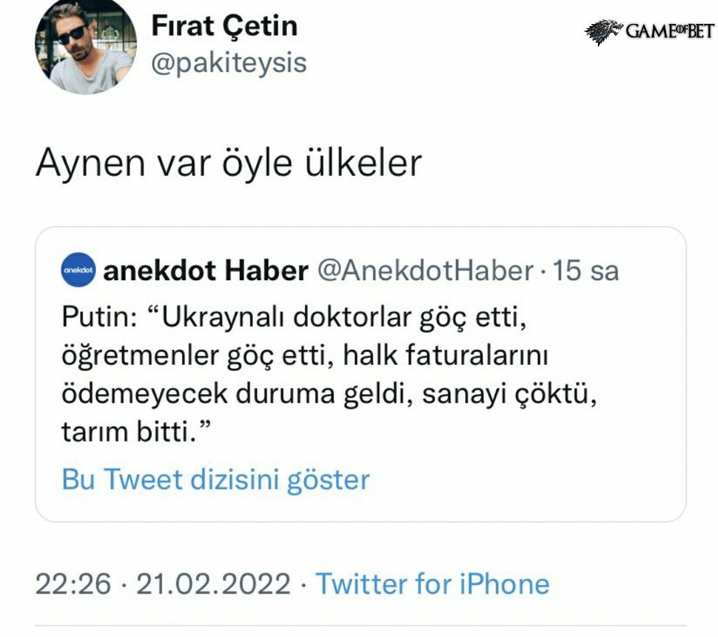Screen dimensions: 718x637
Task: Click the anekdot round blue avatar icon
Action: [78, 270]
